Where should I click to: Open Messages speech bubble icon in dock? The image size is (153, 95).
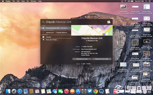coord(55,91)
